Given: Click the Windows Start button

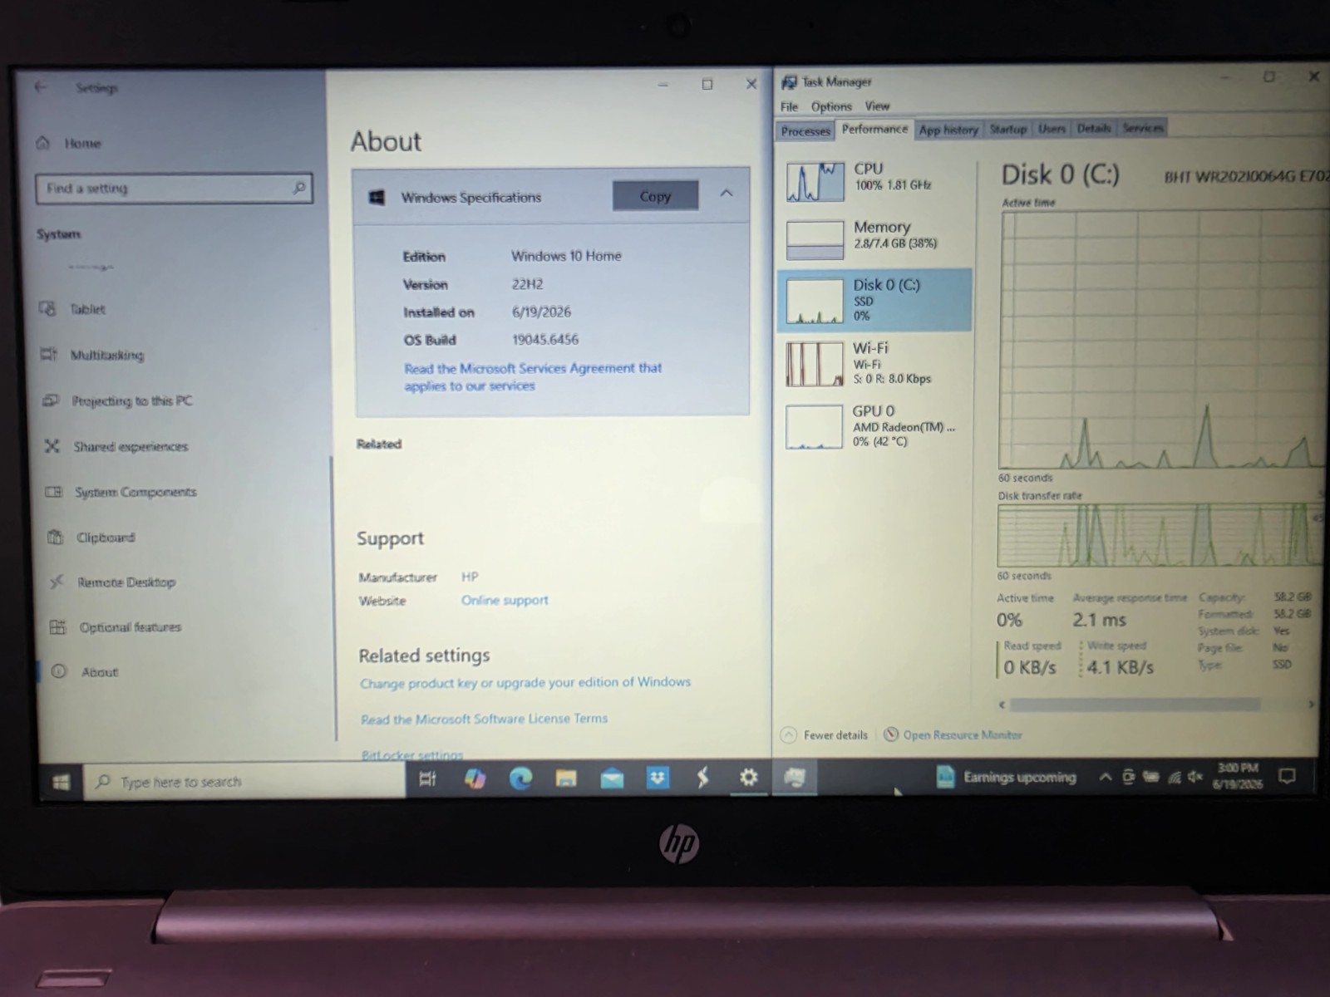Looking at the screenshot, I should coord(62,782).
